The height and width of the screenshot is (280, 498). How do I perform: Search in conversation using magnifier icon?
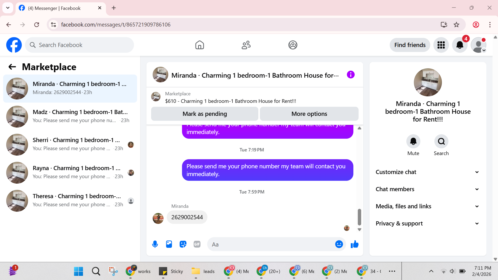[x=441, y=141]
